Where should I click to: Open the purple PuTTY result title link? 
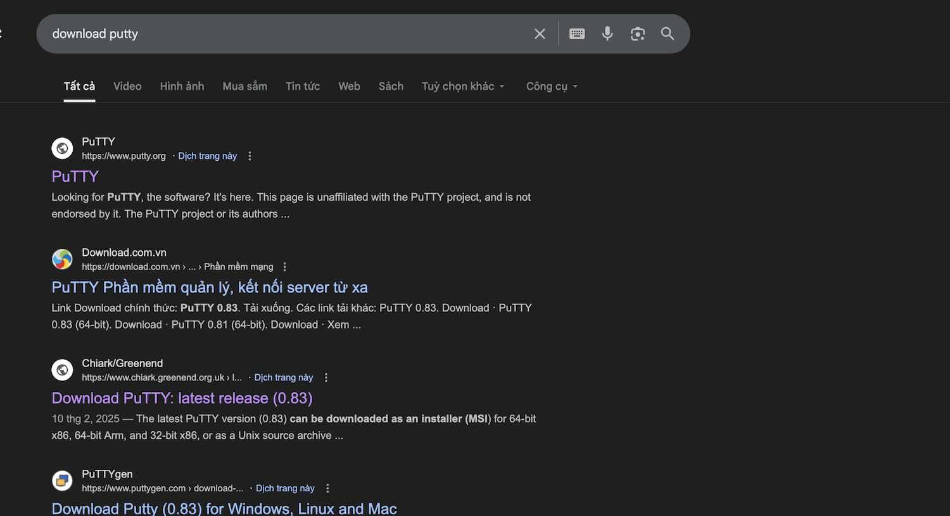(x=75, y=176)
